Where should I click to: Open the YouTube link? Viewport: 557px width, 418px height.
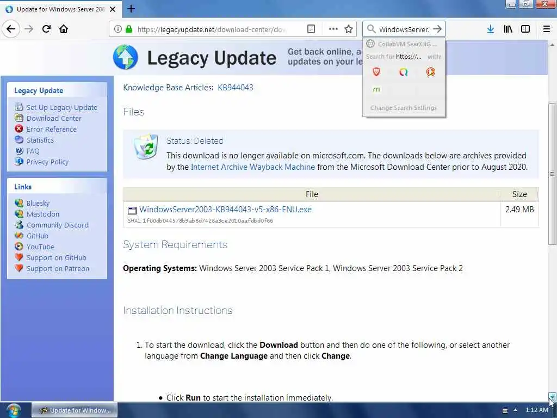pyautogui.click(x=40, y=247)
